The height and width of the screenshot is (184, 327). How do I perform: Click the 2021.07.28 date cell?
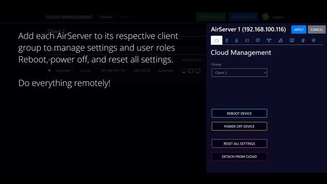(x=142, y=71)
